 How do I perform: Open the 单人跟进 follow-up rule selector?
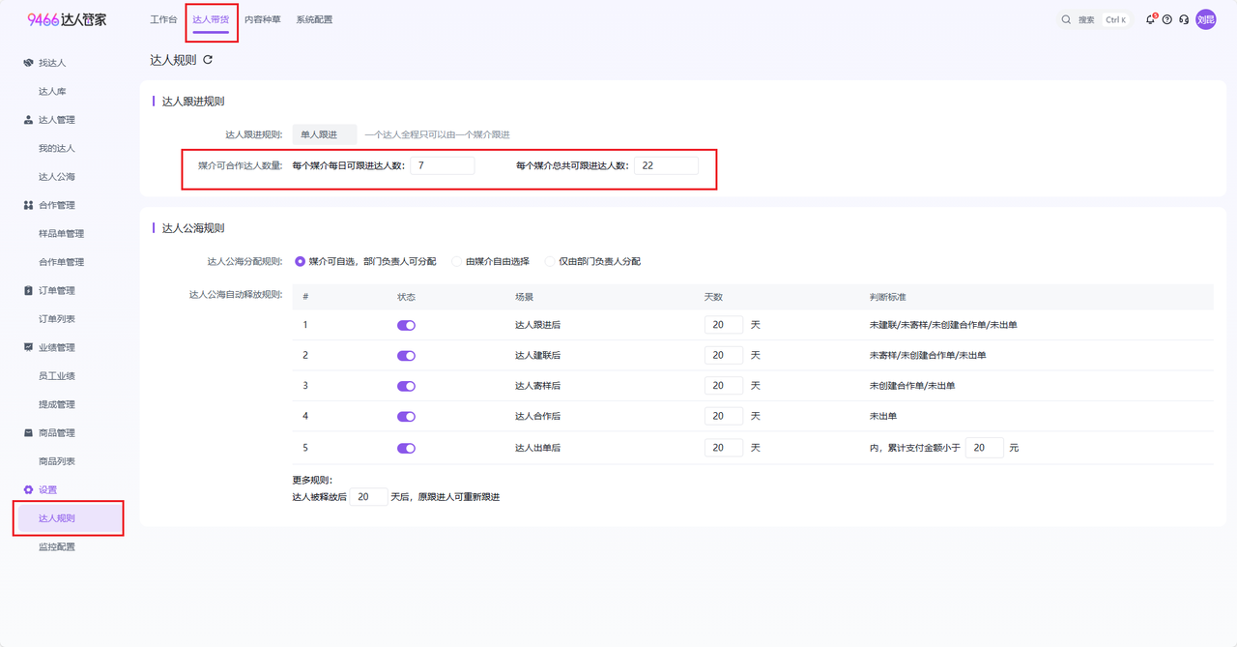(325, 134)
